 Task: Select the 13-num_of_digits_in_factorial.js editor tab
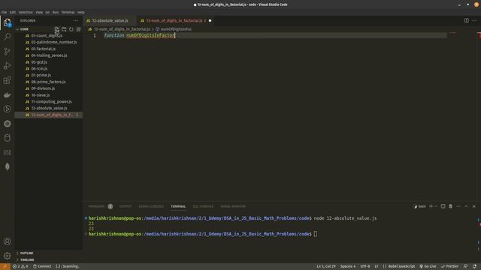point(174,20)
